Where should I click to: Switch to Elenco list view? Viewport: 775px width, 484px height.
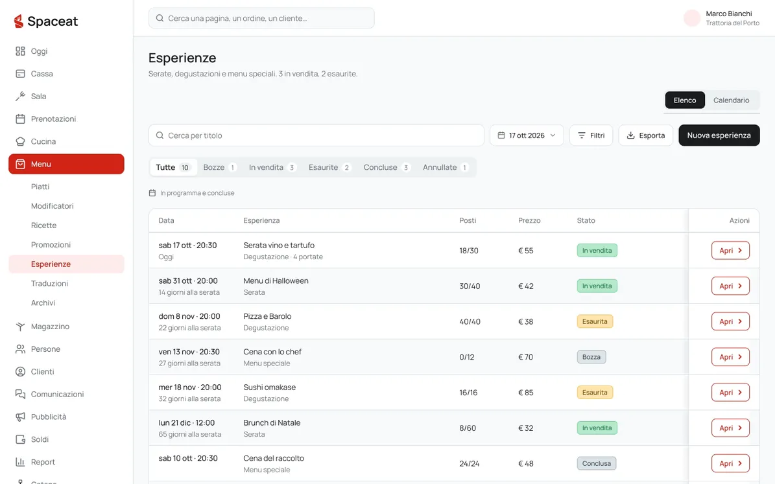pyautogui.click(x=685, y=100)
